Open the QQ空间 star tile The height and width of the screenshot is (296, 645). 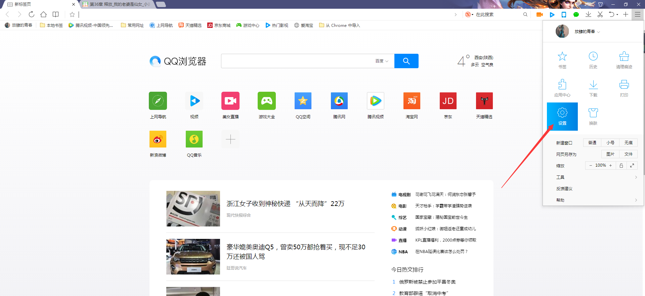(x=303, y=101)
